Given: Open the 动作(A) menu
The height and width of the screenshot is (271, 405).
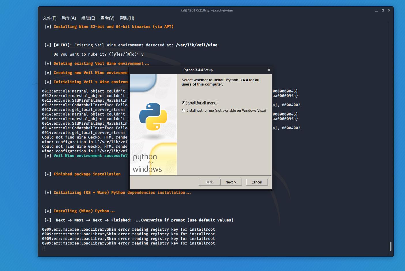Looking at the screenshot, I should (x=69, y=18).
